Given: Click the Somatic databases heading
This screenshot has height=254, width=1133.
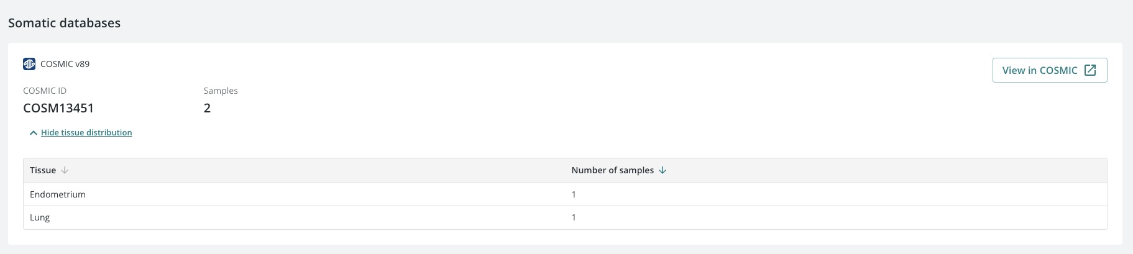Looking at the screenshot, I should tap(64, 23).
